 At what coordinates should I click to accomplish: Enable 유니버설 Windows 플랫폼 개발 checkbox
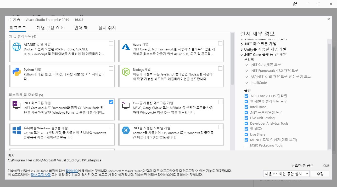(x=111, y=127)
